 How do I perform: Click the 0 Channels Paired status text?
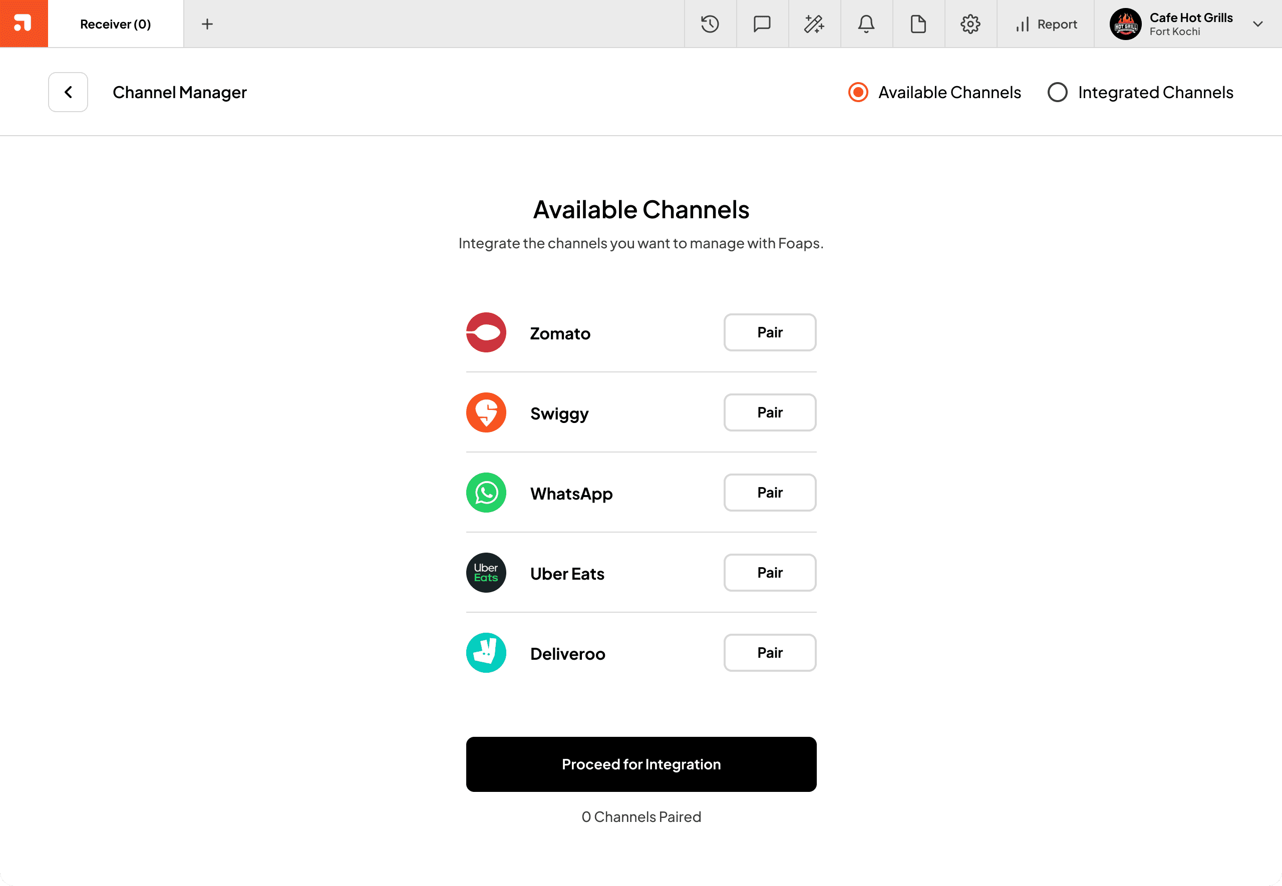pyautogui.click(x=642, y=816)
